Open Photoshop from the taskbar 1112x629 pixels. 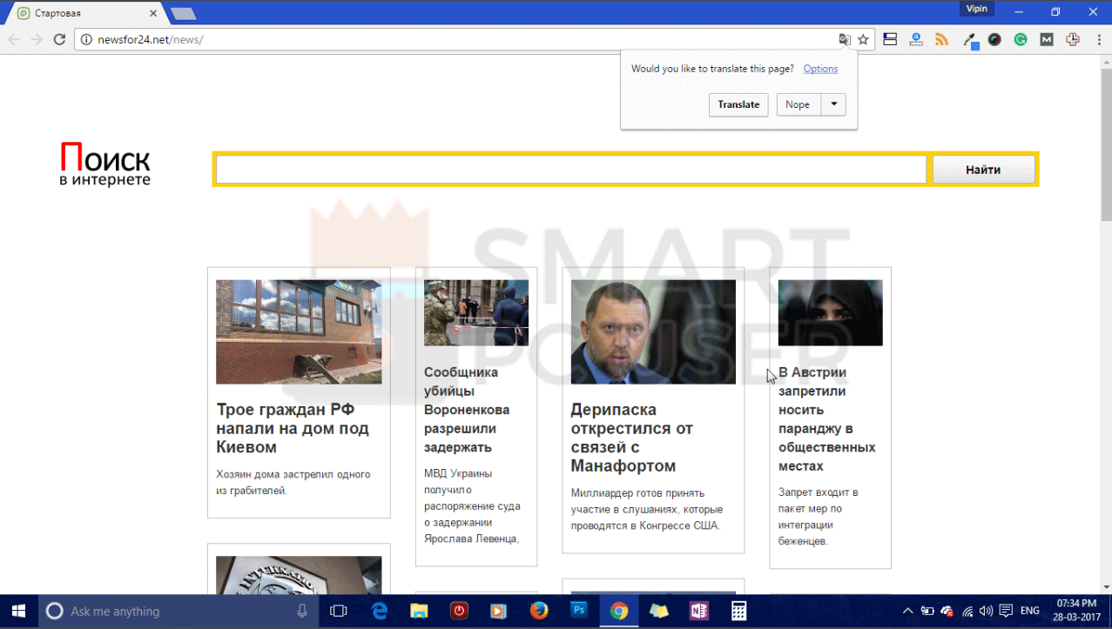coord(578,610)
